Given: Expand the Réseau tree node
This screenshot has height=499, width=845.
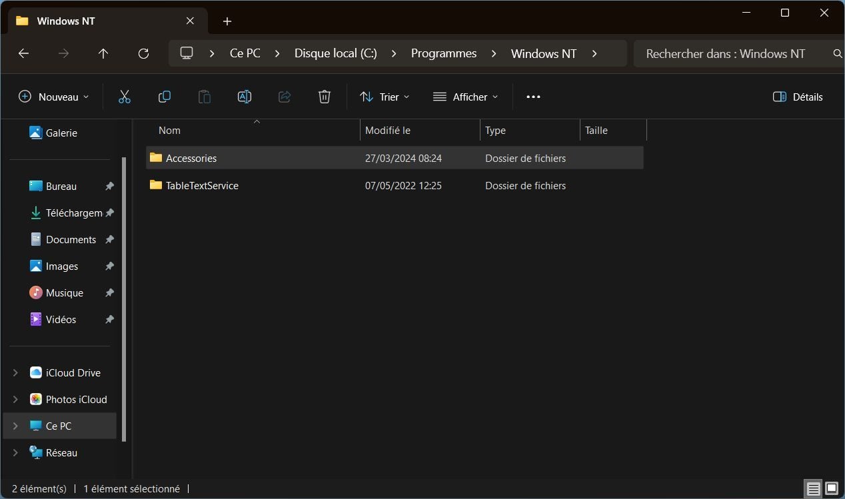Looking at the screenshot, I should tap(15, 453).
